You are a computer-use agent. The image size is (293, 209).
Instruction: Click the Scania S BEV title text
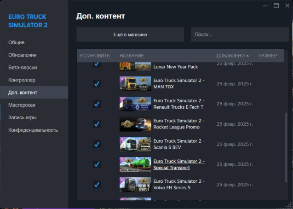(179, 144)
